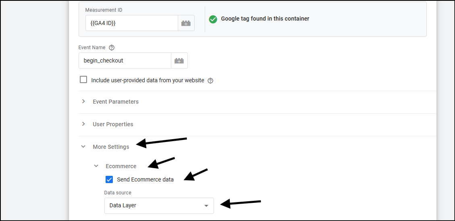Select the User Properties section heading
This screenshot has width=455, height=221.
tap(113, 124)
